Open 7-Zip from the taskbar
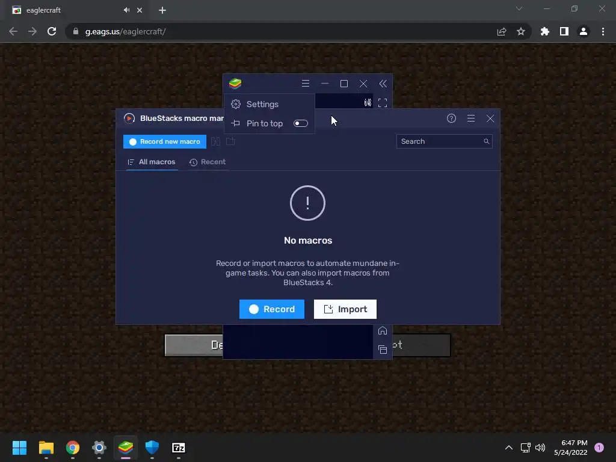 pyautogui.click(x=179, y=448)
